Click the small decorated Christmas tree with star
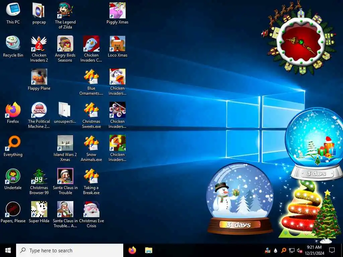The image size is (343, 257). pyautogui.click(x=326, y=217)
